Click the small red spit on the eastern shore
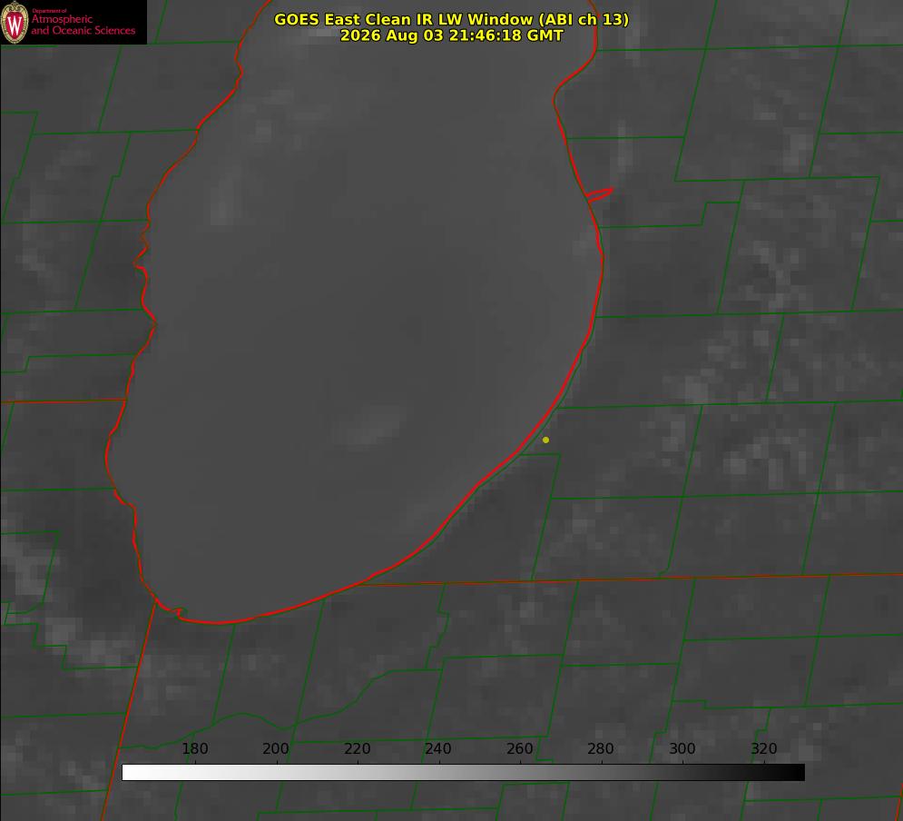The image size is (903, 821). [600, 194]
